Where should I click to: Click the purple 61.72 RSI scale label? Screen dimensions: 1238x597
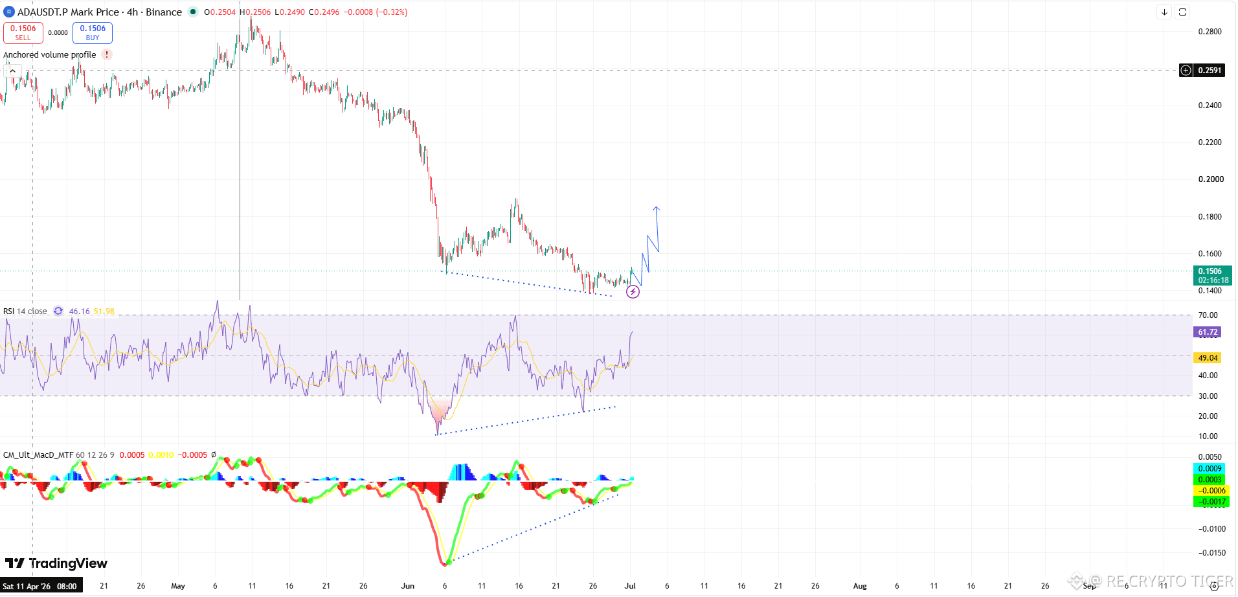1208,332
